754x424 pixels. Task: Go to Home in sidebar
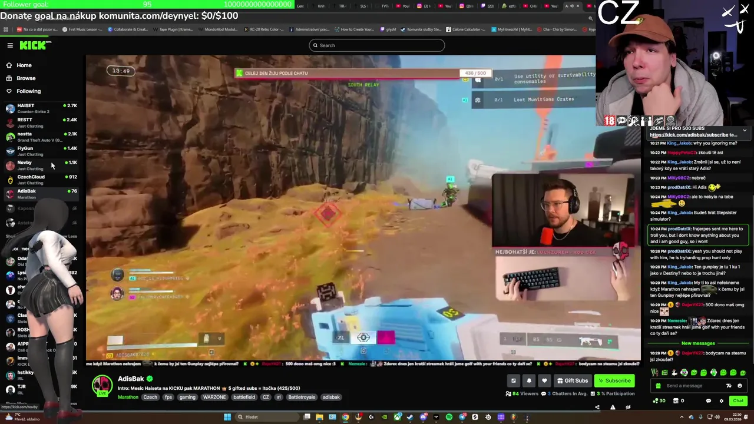[x=24, y=65]
